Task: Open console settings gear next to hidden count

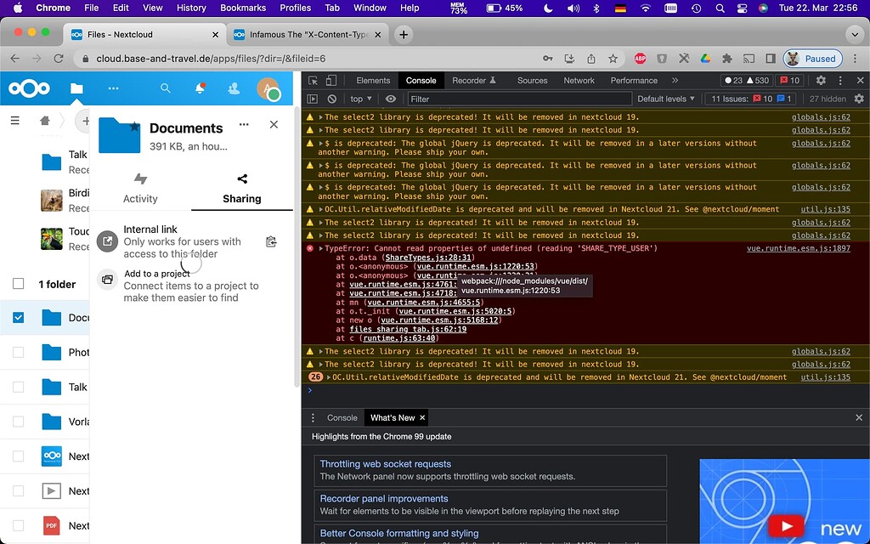Action: coord(859,99)
